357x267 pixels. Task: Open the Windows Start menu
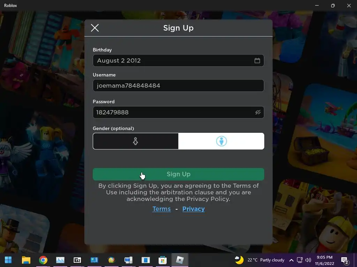8,260
